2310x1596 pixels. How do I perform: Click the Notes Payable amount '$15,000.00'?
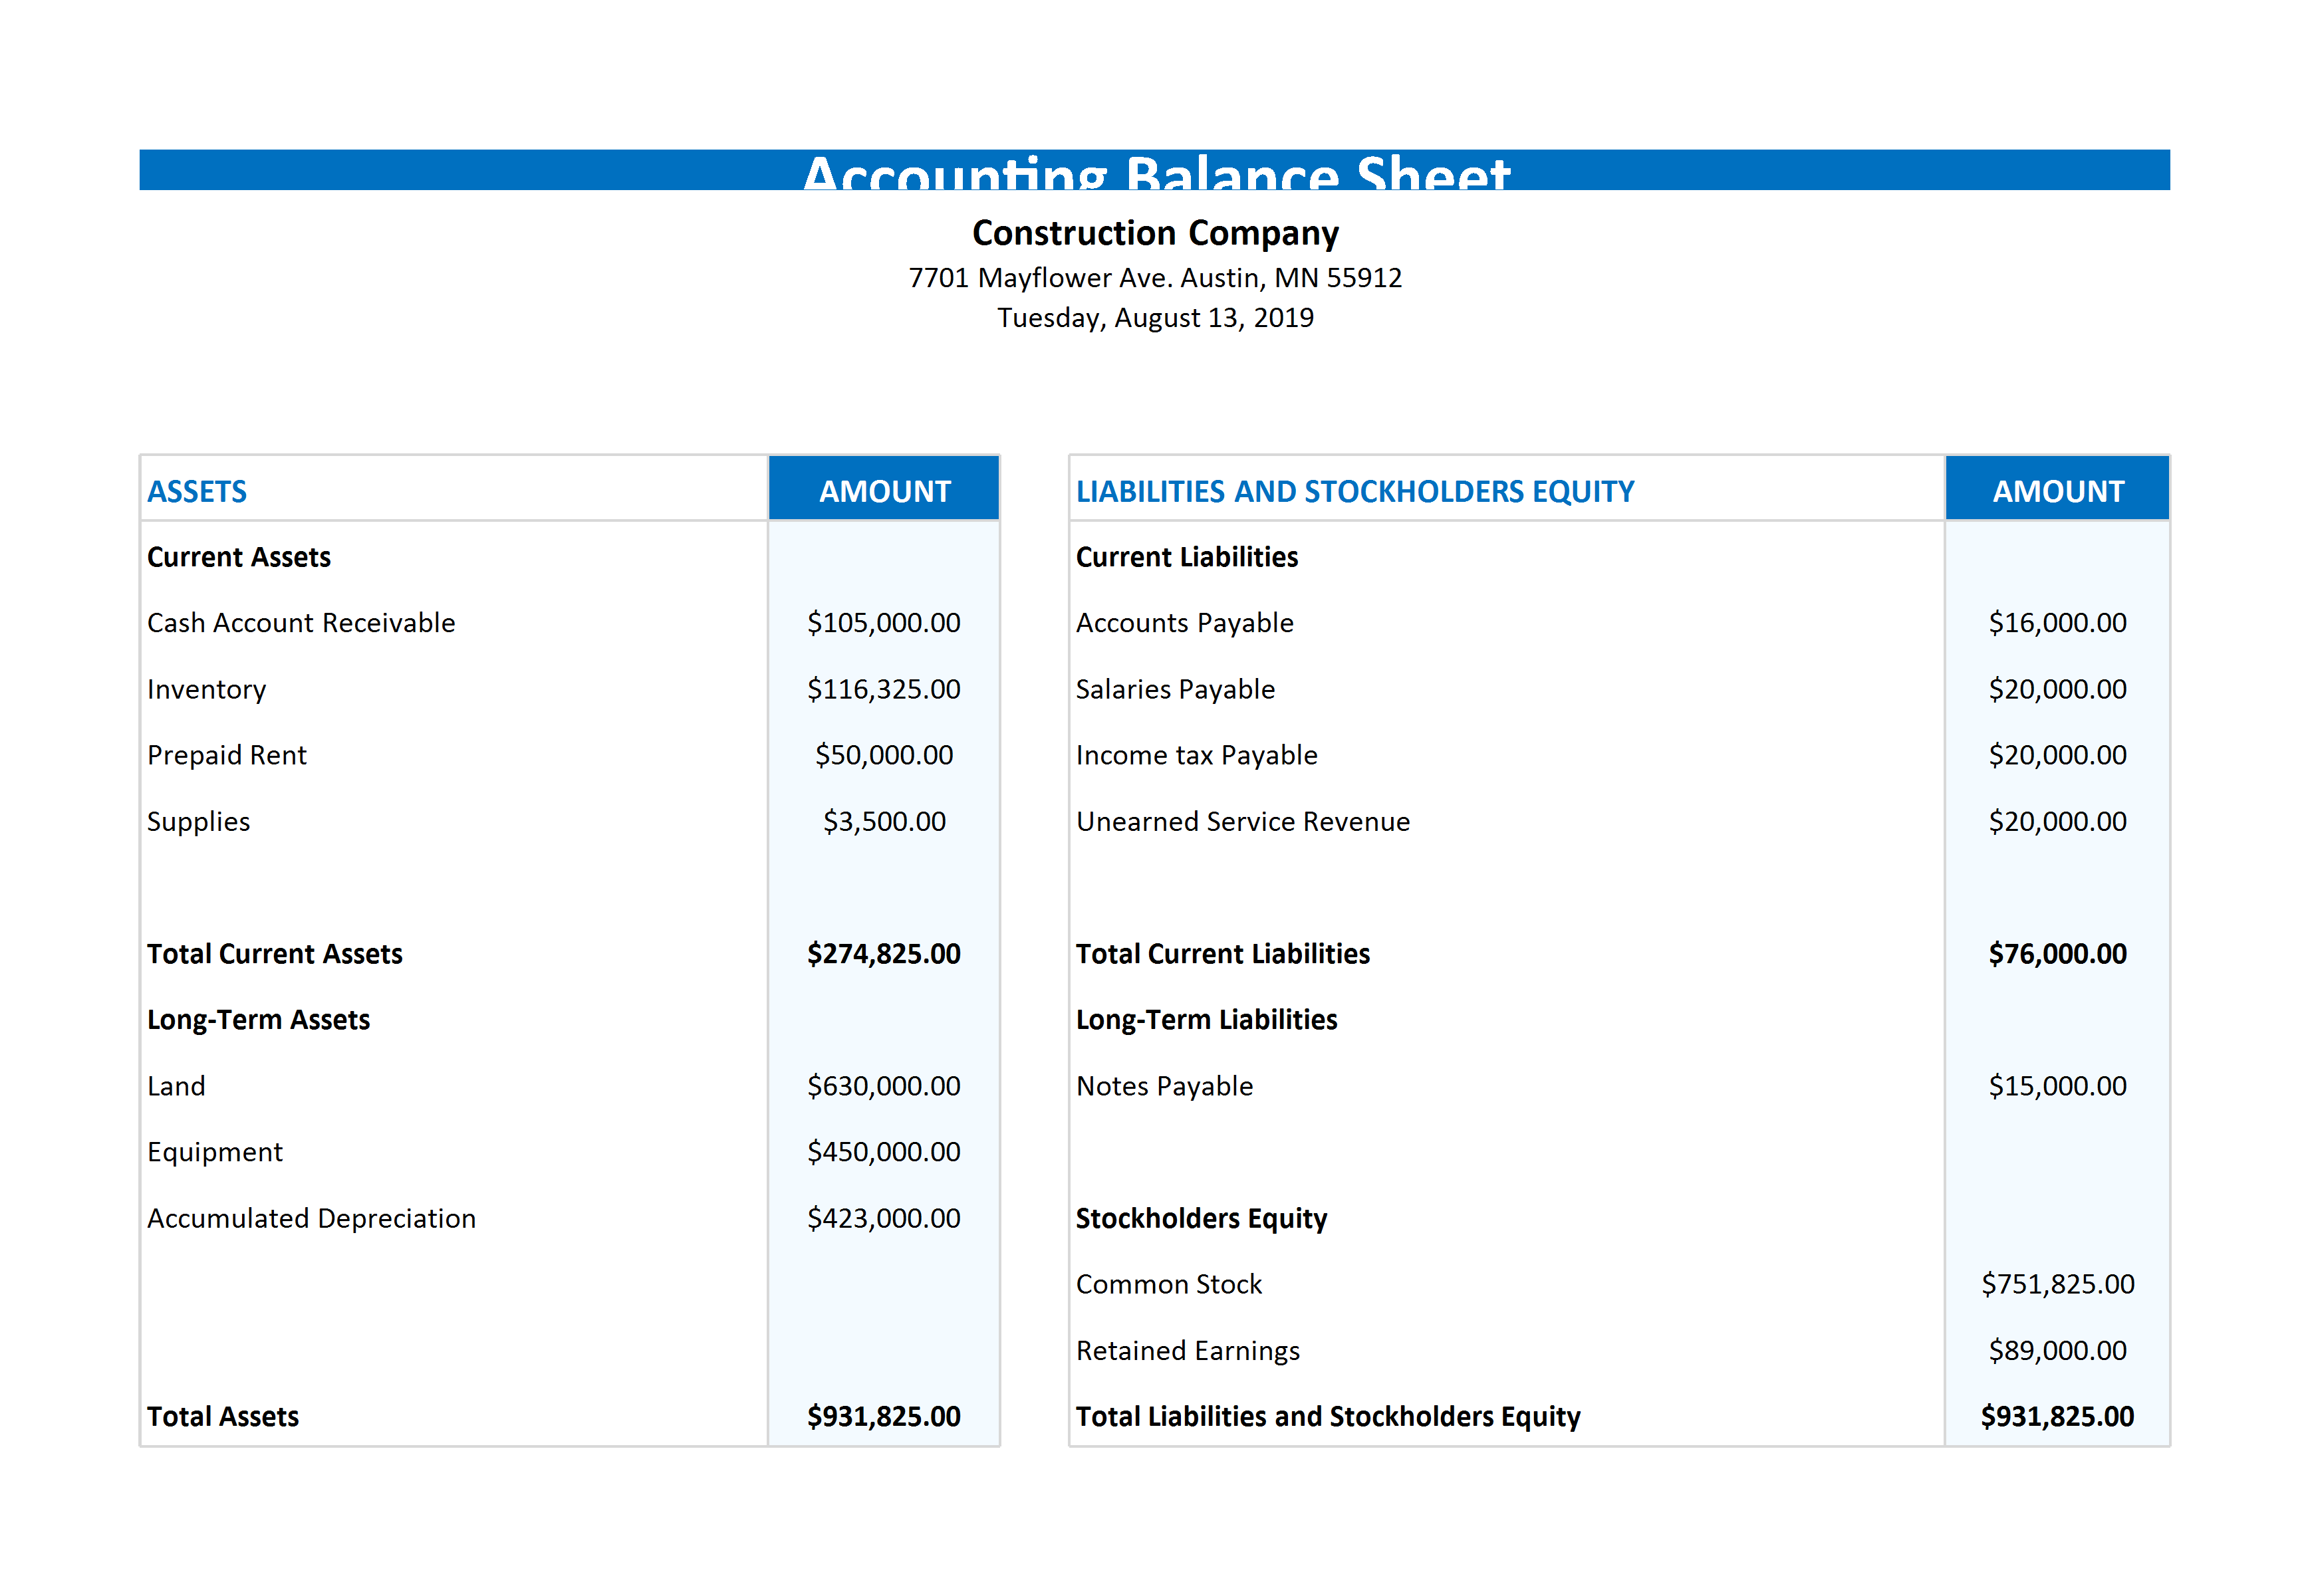[2058, 1086]
